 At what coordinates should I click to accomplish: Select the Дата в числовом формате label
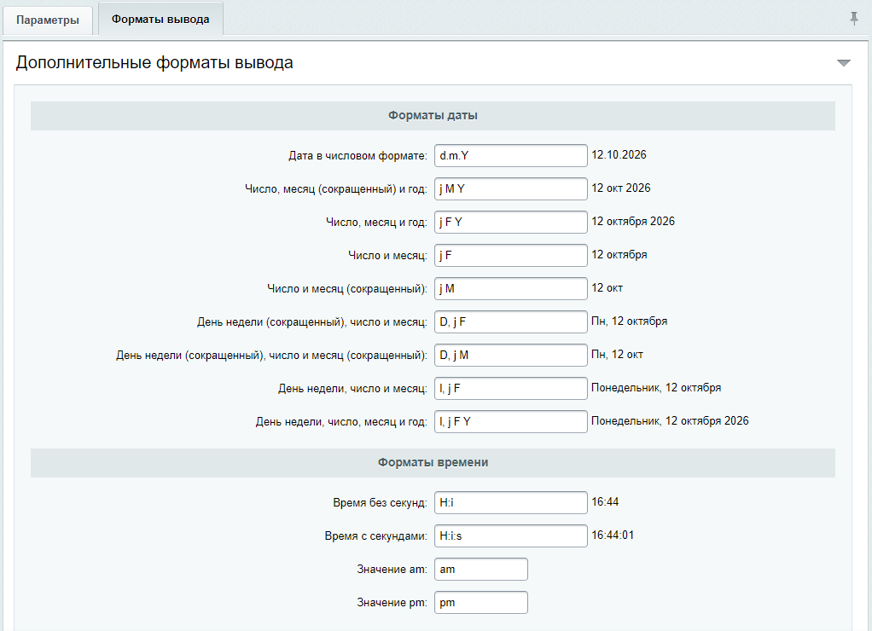pos(358,156)
